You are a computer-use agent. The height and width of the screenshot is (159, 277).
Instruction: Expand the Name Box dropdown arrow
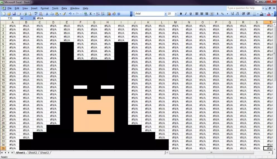point(22,18)
